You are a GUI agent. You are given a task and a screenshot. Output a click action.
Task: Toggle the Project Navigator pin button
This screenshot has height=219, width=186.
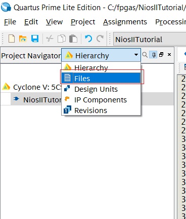tap(154, 55)
